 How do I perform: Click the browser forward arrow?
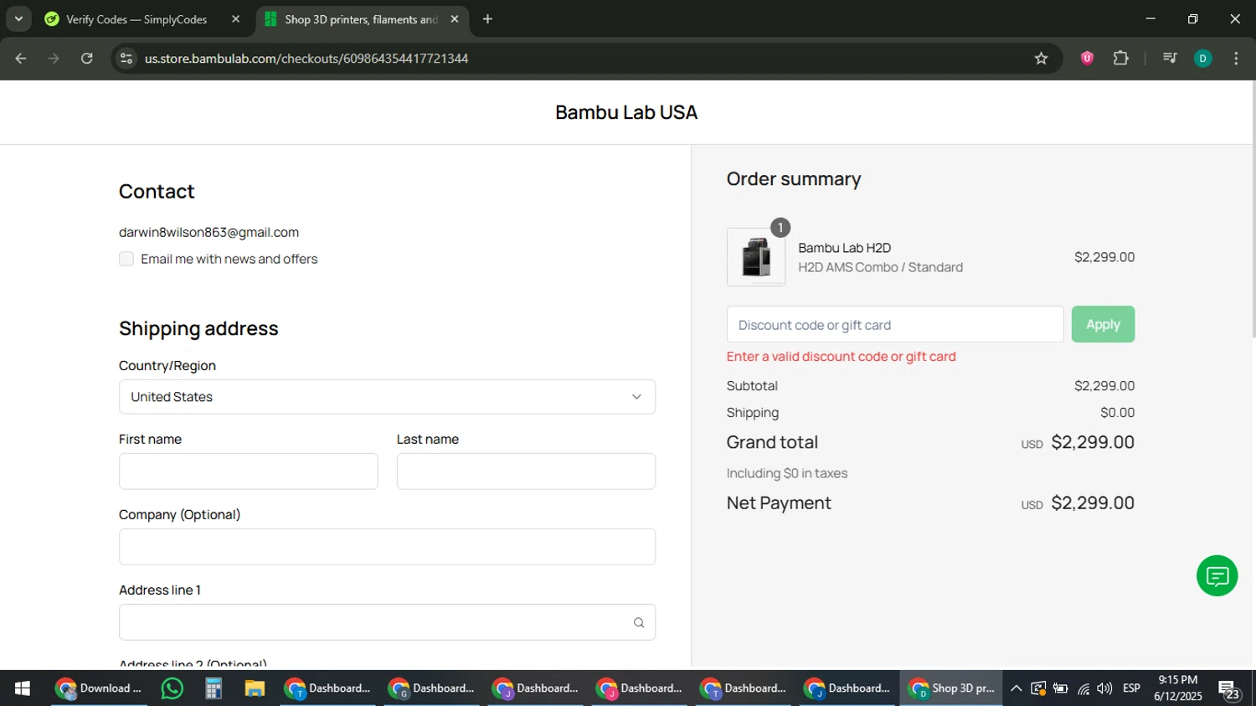tap(54, 59)
